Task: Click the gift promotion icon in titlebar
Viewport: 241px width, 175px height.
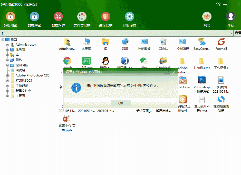Action: pyautogui.click(x=218, y=4)
